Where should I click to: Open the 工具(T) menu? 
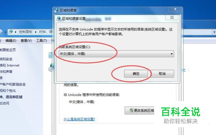coord(42,41)
